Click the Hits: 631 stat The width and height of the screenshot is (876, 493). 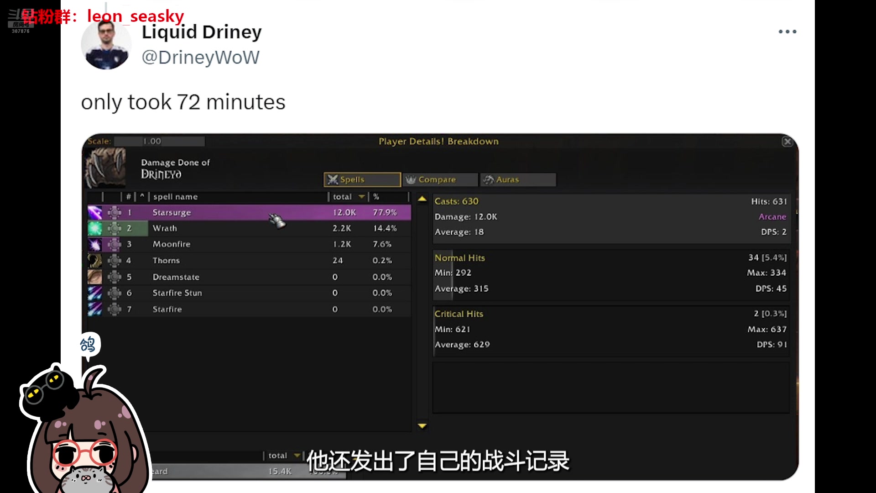pos(769,201)
